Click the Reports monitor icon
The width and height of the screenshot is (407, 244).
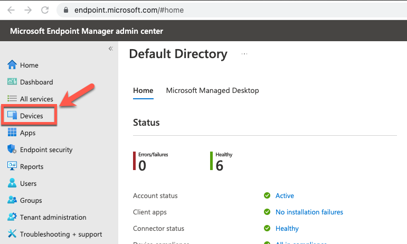tap(12, 166)
